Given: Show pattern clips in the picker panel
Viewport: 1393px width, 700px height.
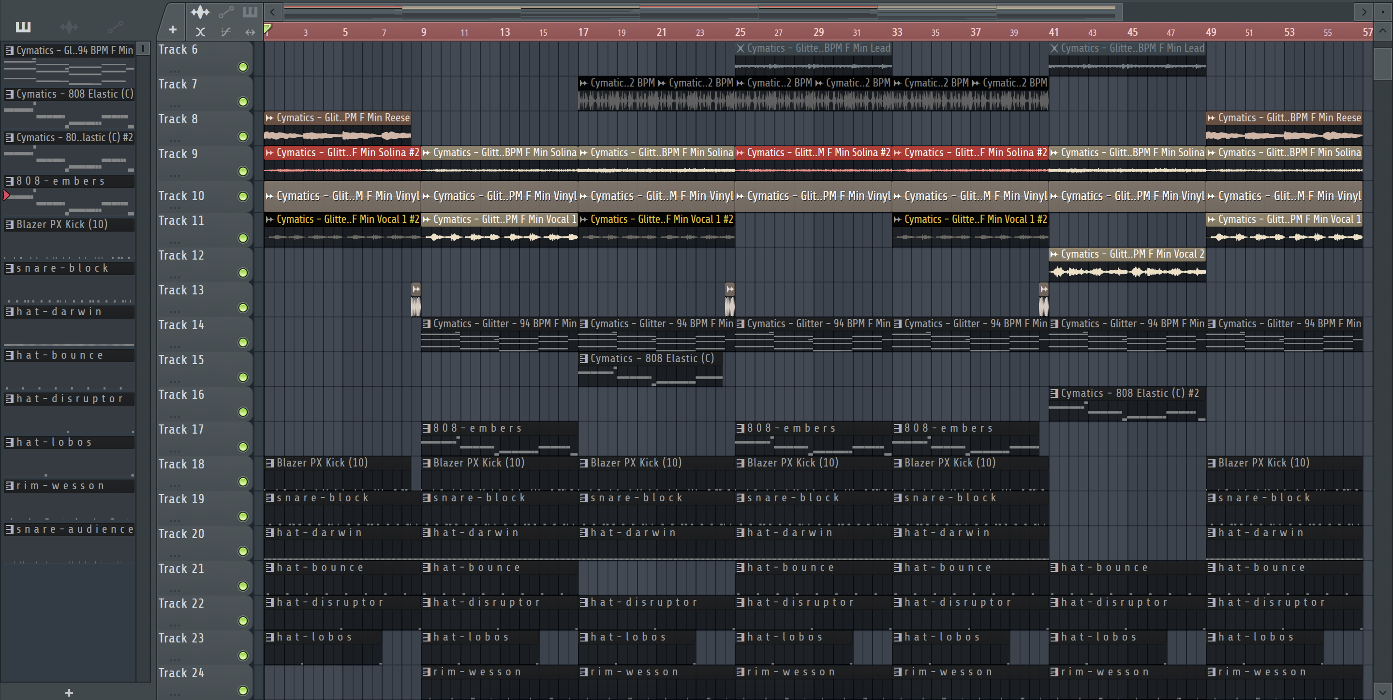Looking at the screenshot, I should pyautogui.click(x=23, y=27).
